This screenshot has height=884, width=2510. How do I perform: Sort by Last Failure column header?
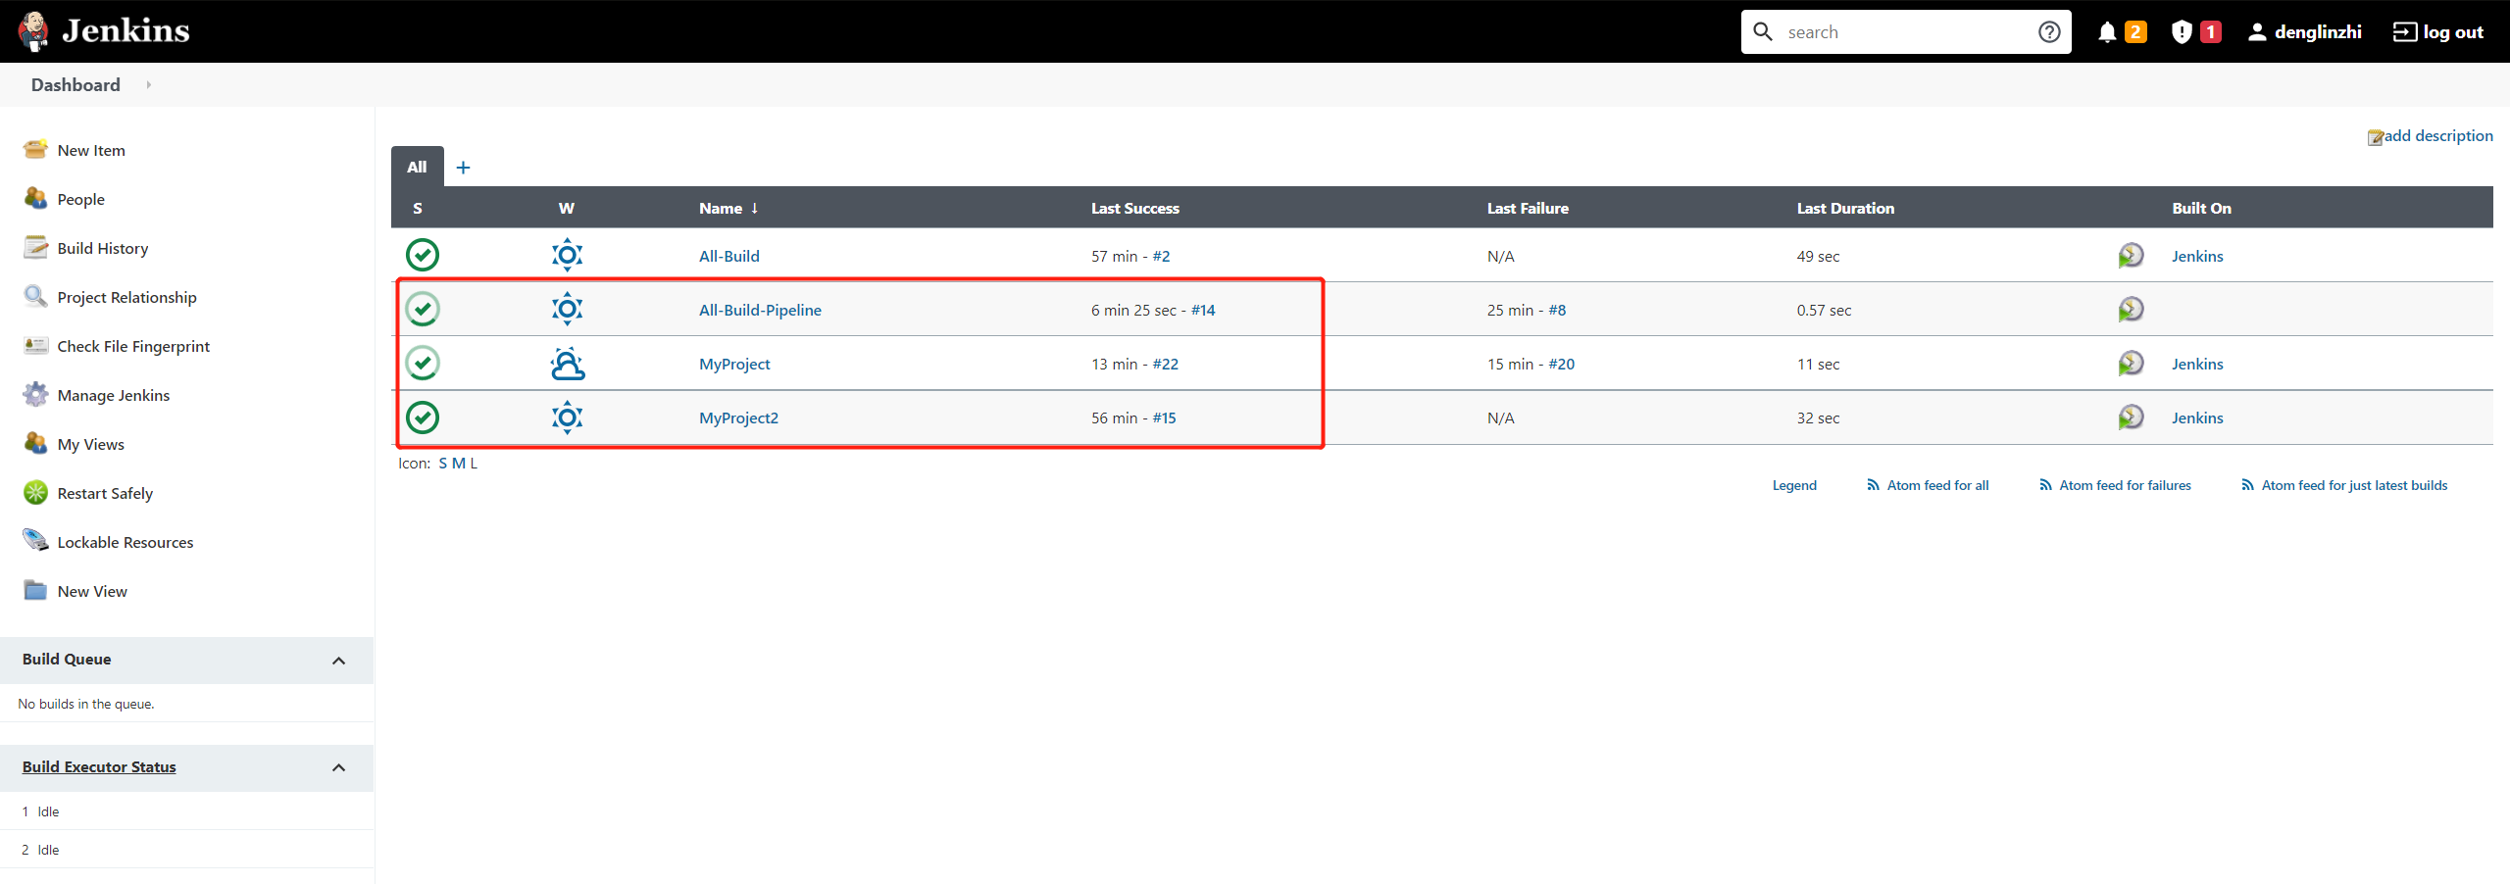click(x=1528, y=208)
